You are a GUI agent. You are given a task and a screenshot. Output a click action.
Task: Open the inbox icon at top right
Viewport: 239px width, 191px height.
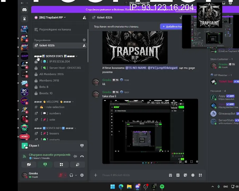coord(224,3)
